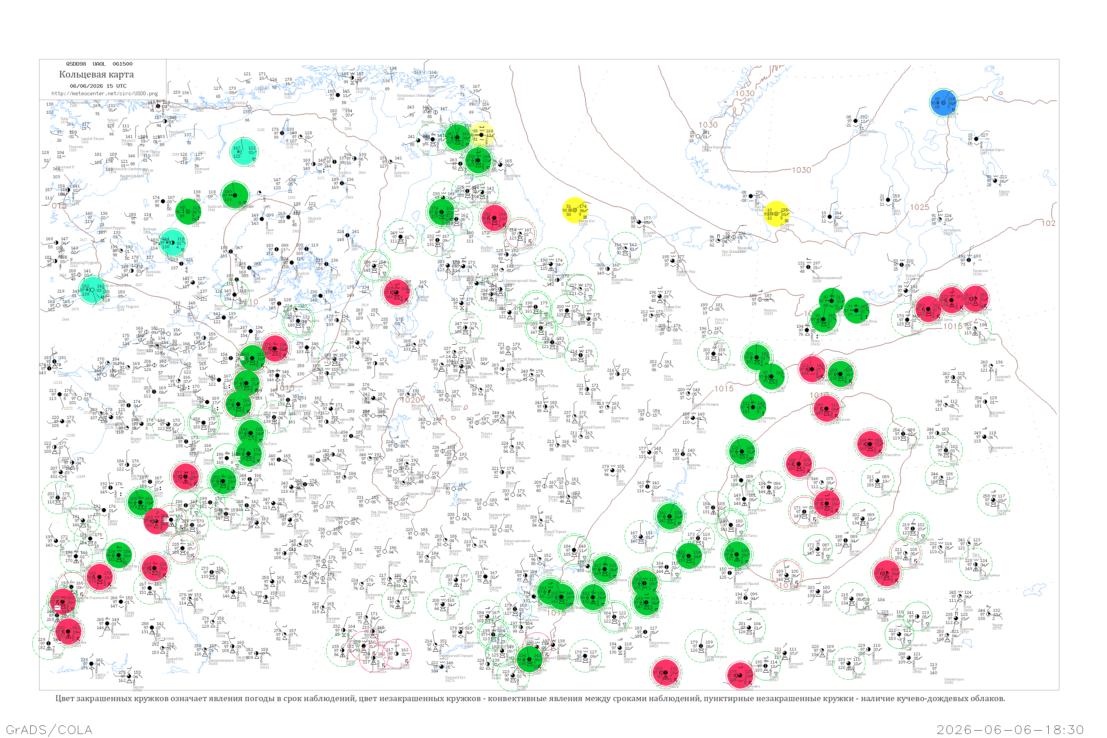Click the station label "Sodankyla"
The image size is (1107, 738).
pyautogui.click(x=401, y=172)
